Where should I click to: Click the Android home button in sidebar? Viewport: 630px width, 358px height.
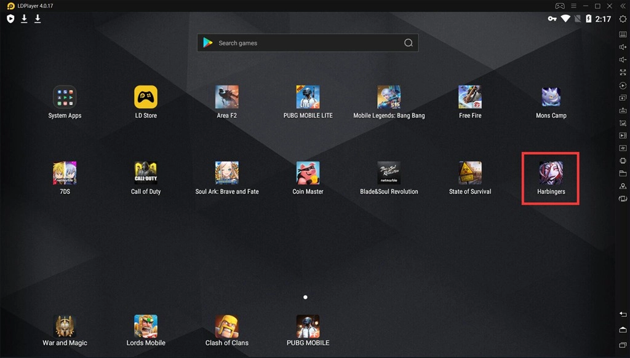(623, 330)
